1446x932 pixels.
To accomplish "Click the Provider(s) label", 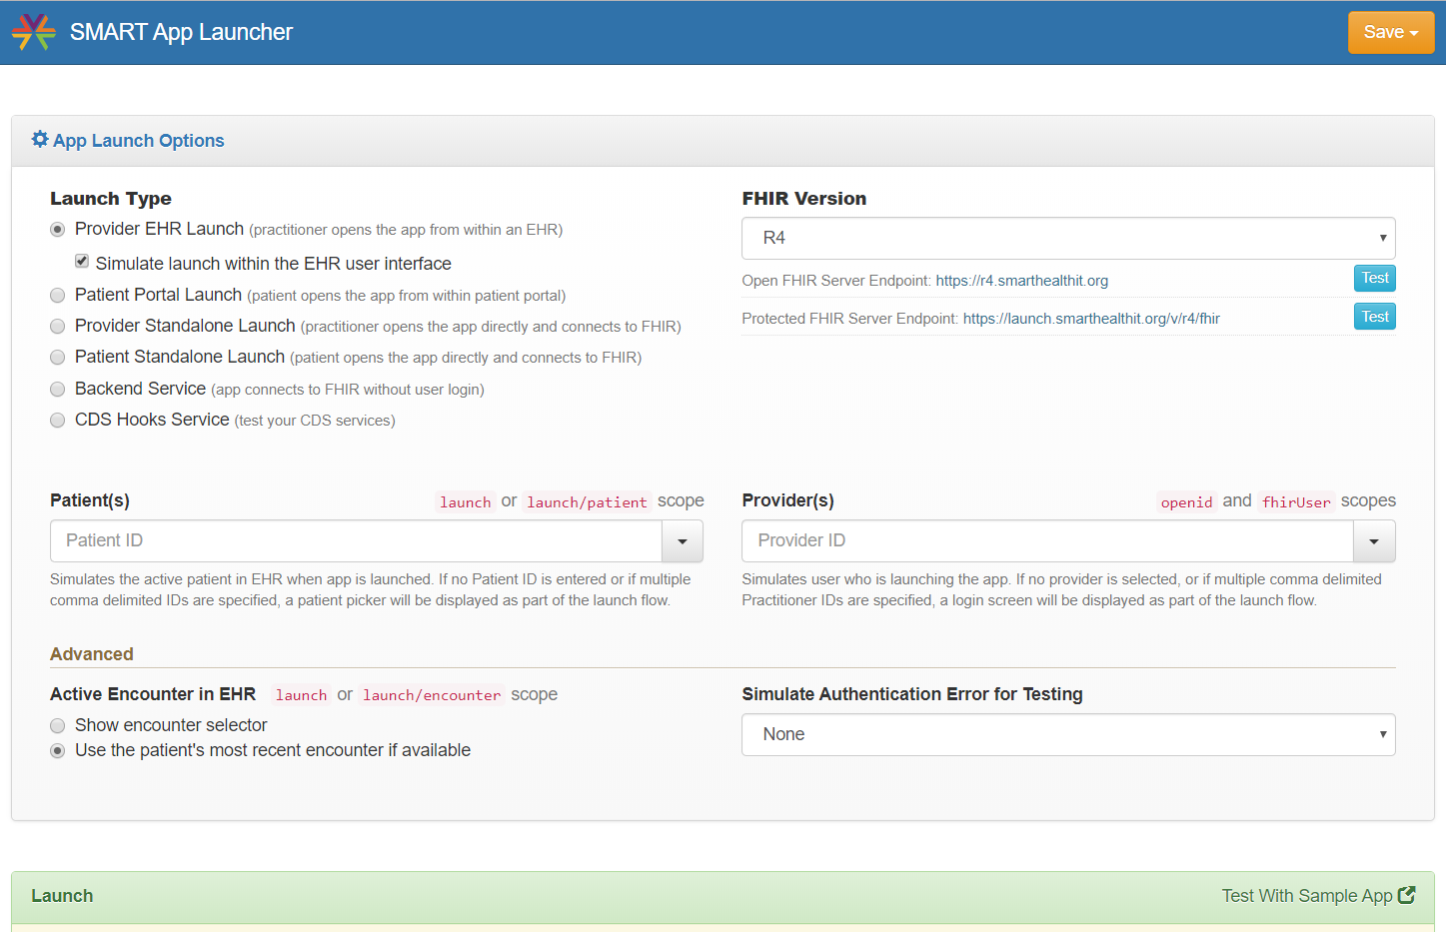I will [x=788, y=500].
